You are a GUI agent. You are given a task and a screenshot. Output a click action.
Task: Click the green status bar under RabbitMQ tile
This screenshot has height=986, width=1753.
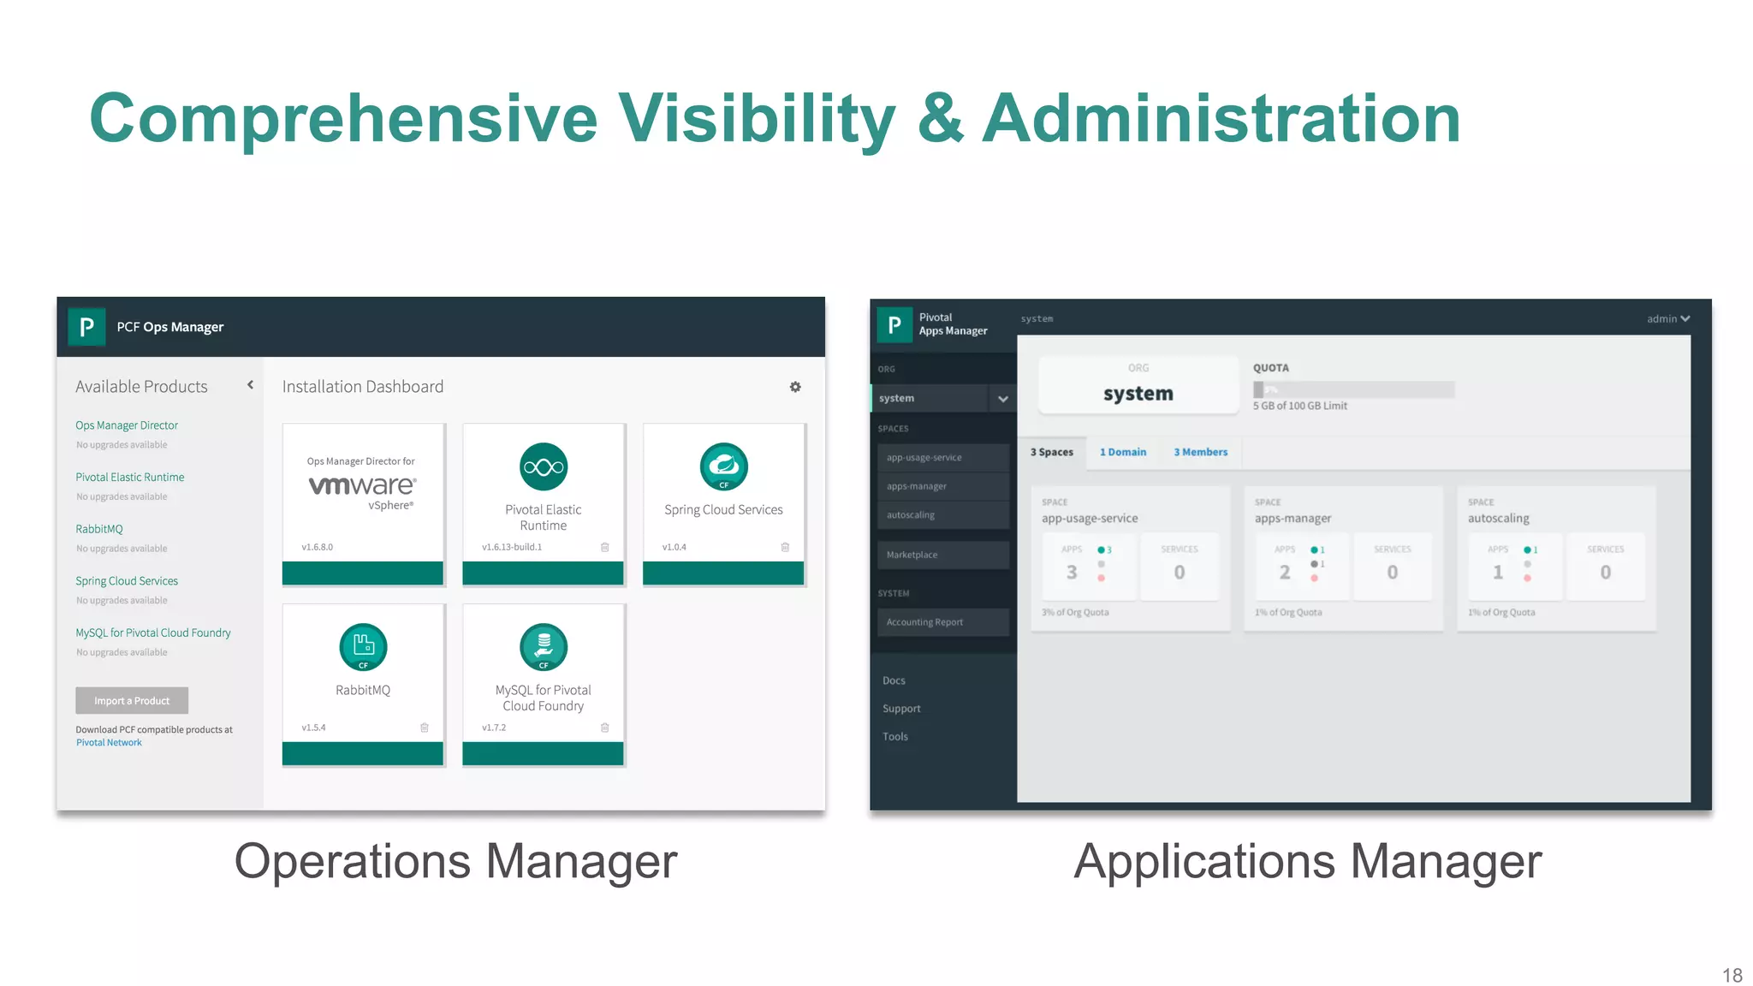[363, 753]
